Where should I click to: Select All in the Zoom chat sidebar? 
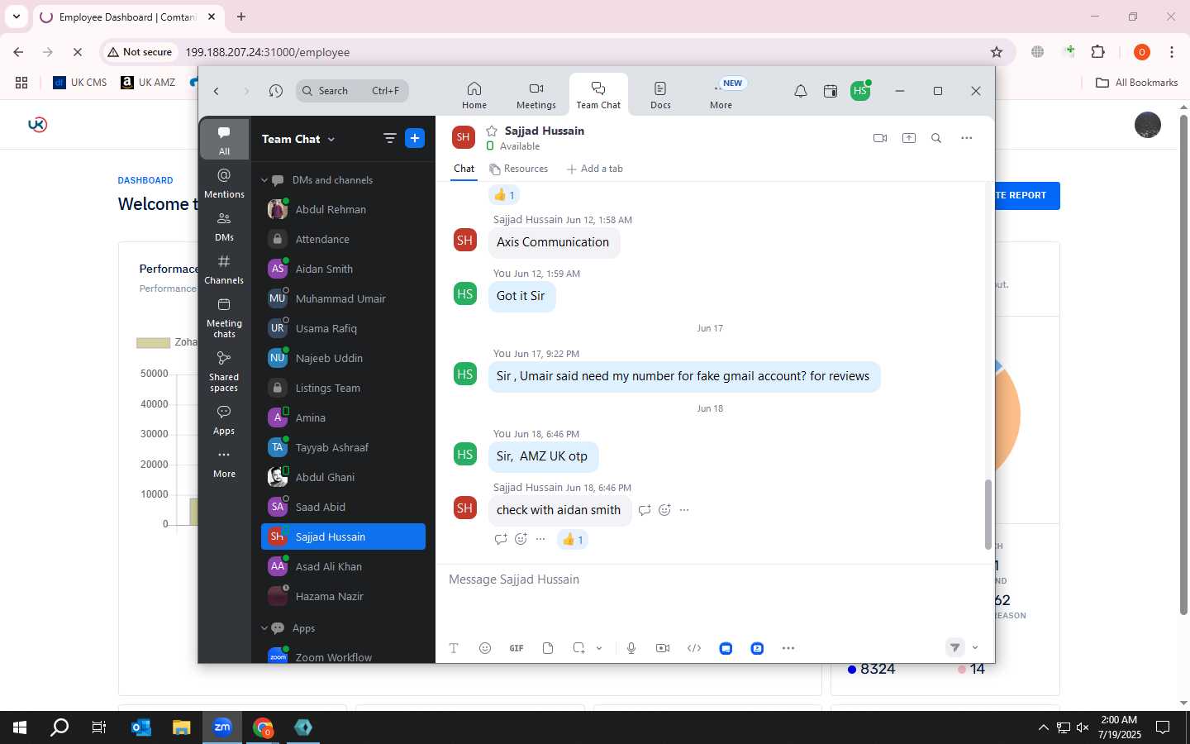[224, 139]
